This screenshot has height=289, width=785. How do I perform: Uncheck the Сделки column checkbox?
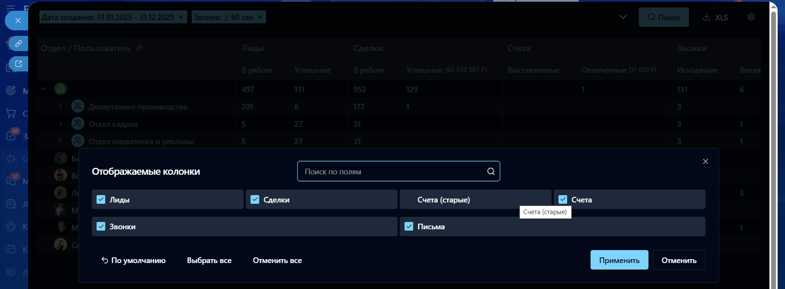255,199
